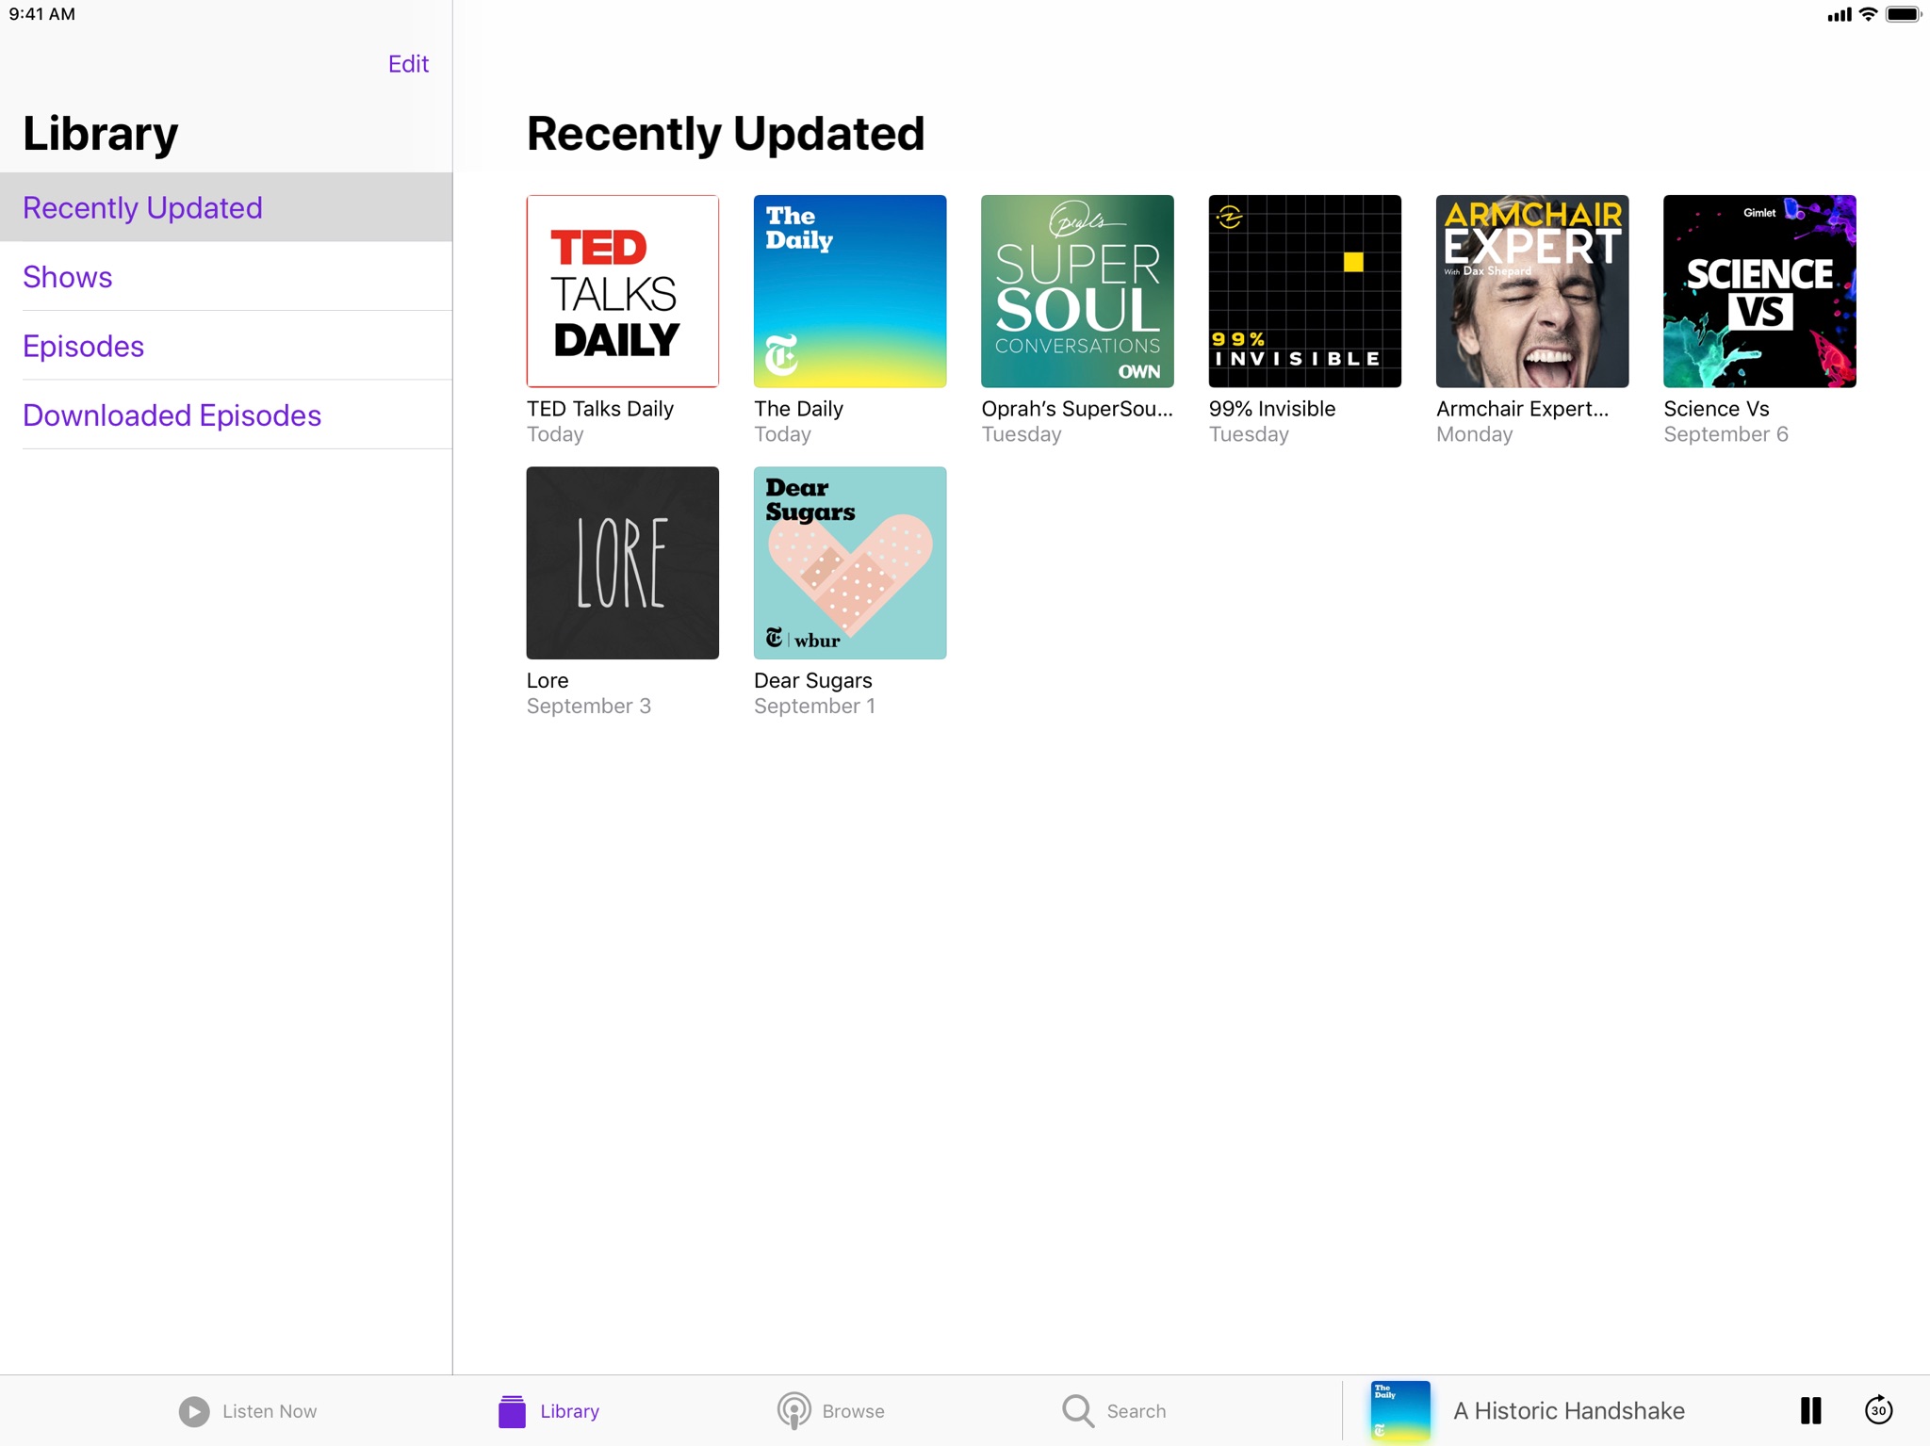
Task: Tap the '99% Invisible' show title
Action: pyautogui.click(x=1272, y=409)
